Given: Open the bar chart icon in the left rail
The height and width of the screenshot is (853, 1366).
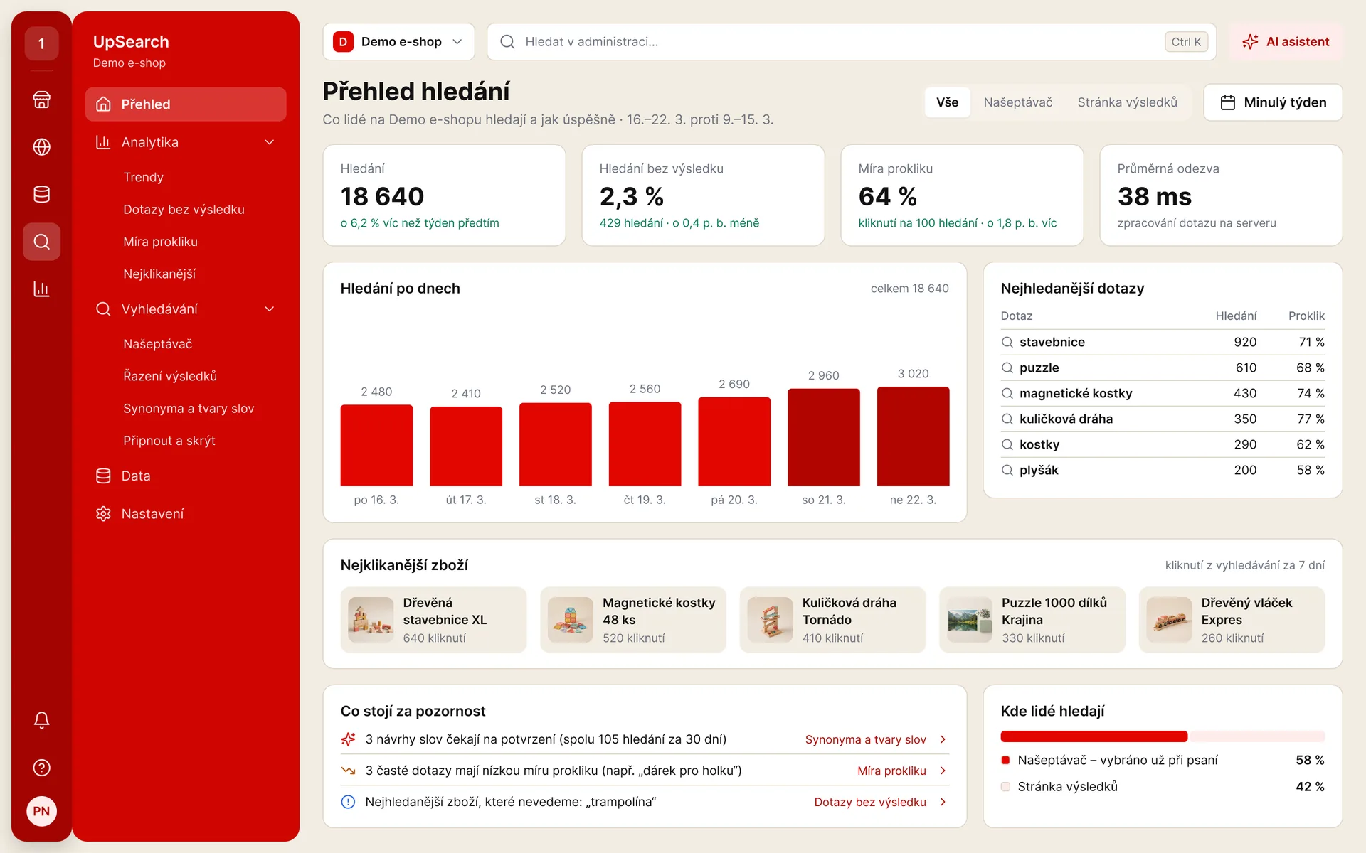Looking at the screenshot, I should coord(41,289).
